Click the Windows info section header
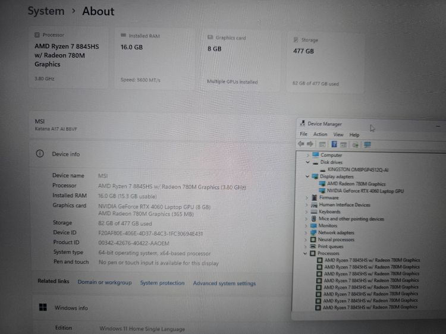The width and height of the screenshot is (446, 334). 162,308
